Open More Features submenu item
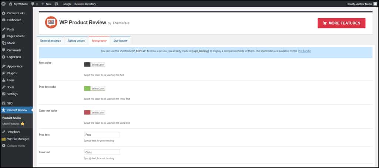 pos(13,124)
